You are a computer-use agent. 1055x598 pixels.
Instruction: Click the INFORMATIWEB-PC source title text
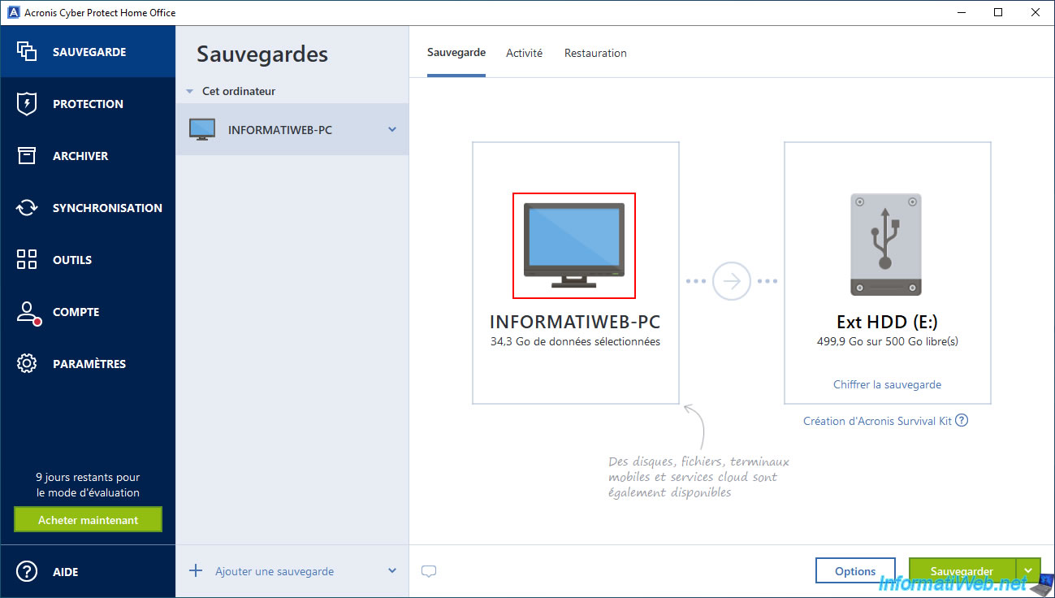tap(575, 321)
